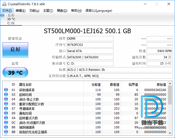Click the 传输模式 field SATA/600 | SATA/600

[x=90, y=57]
